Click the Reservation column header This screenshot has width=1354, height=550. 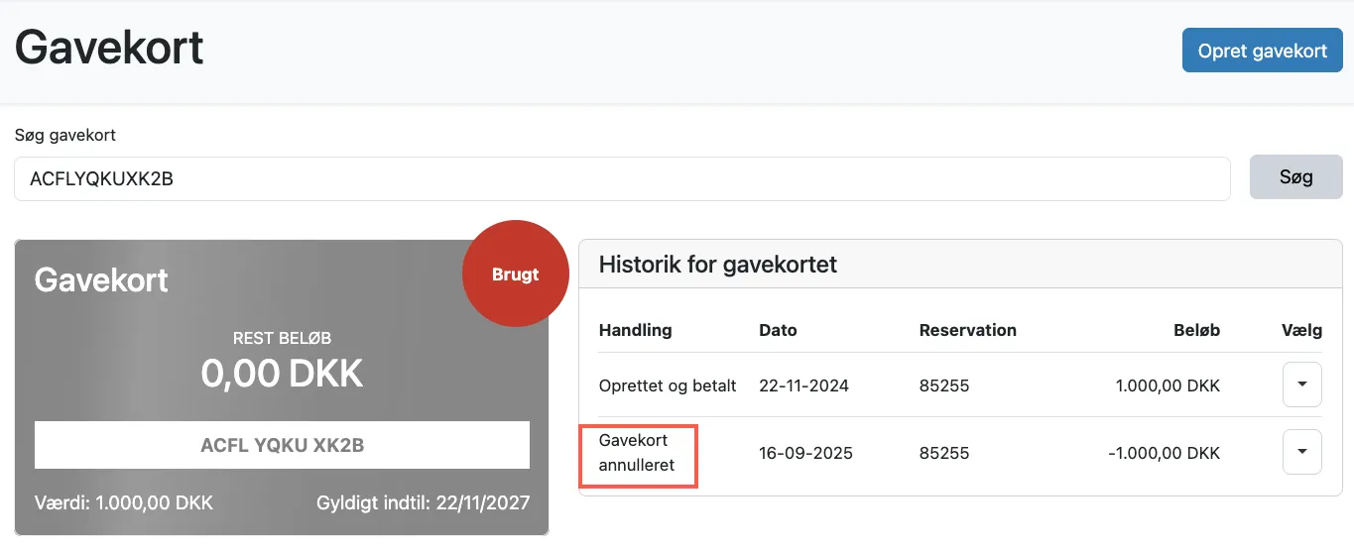pyautogui.click(x=967, y=330)
